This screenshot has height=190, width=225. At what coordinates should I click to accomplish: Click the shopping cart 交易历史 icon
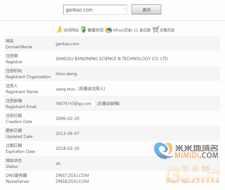(156, 29)
